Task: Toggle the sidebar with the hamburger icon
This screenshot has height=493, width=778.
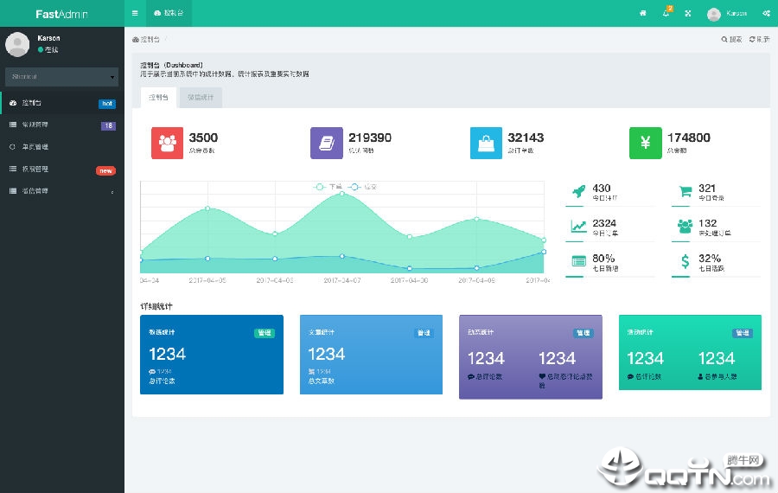Action: click(x=135, y=13)
